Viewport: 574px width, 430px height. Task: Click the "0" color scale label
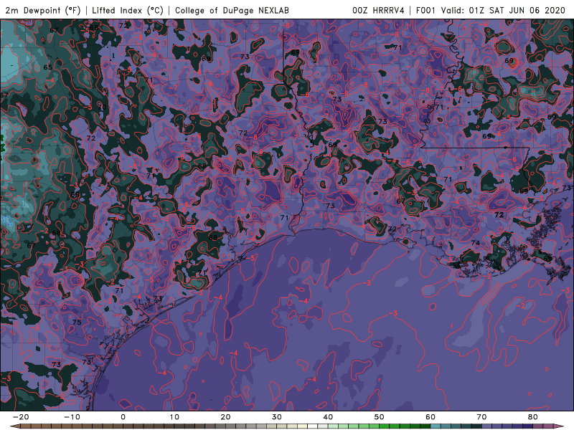pos(123,417)
